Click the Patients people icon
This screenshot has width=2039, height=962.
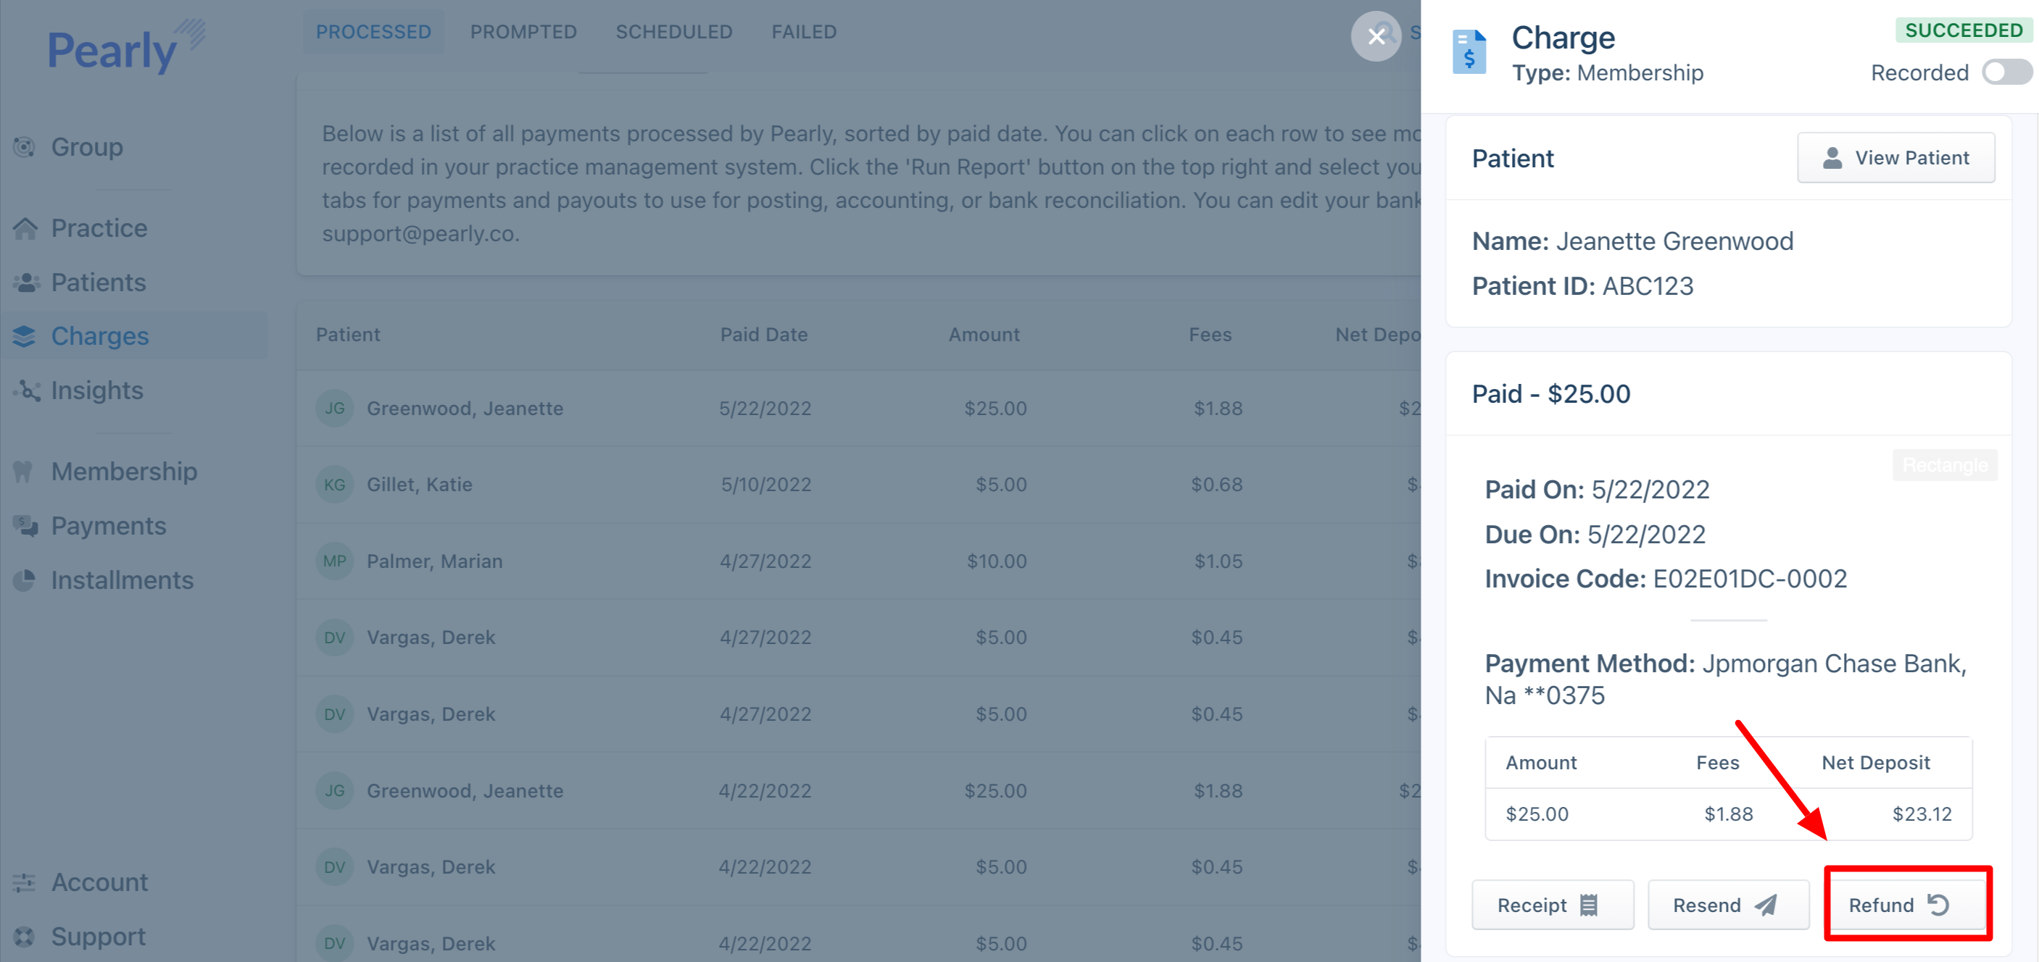26,283
